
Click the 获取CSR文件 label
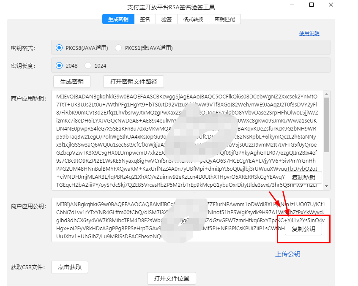28,267
